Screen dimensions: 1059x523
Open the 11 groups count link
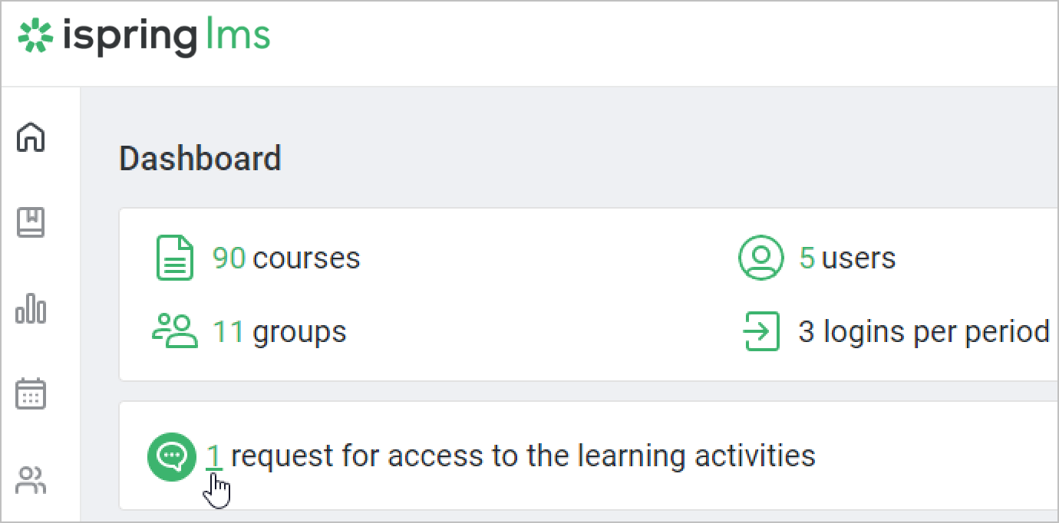tap(228, 332)
